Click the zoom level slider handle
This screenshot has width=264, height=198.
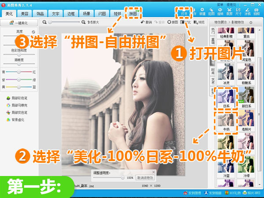pyautogui.click(x=50, y=22)
